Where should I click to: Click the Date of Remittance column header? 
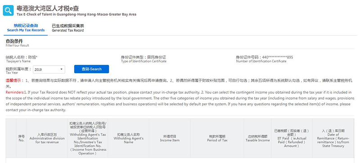tap(333, 138)
